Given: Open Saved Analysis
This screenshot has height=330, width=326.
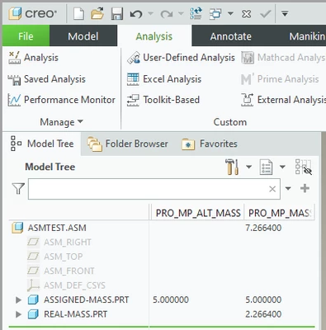Looking at the screenshot, I should tap(47, 79).
